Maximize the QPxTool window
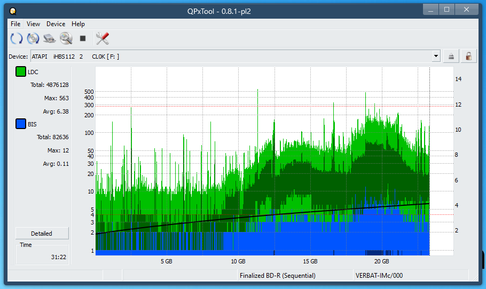 coord(446,10)
